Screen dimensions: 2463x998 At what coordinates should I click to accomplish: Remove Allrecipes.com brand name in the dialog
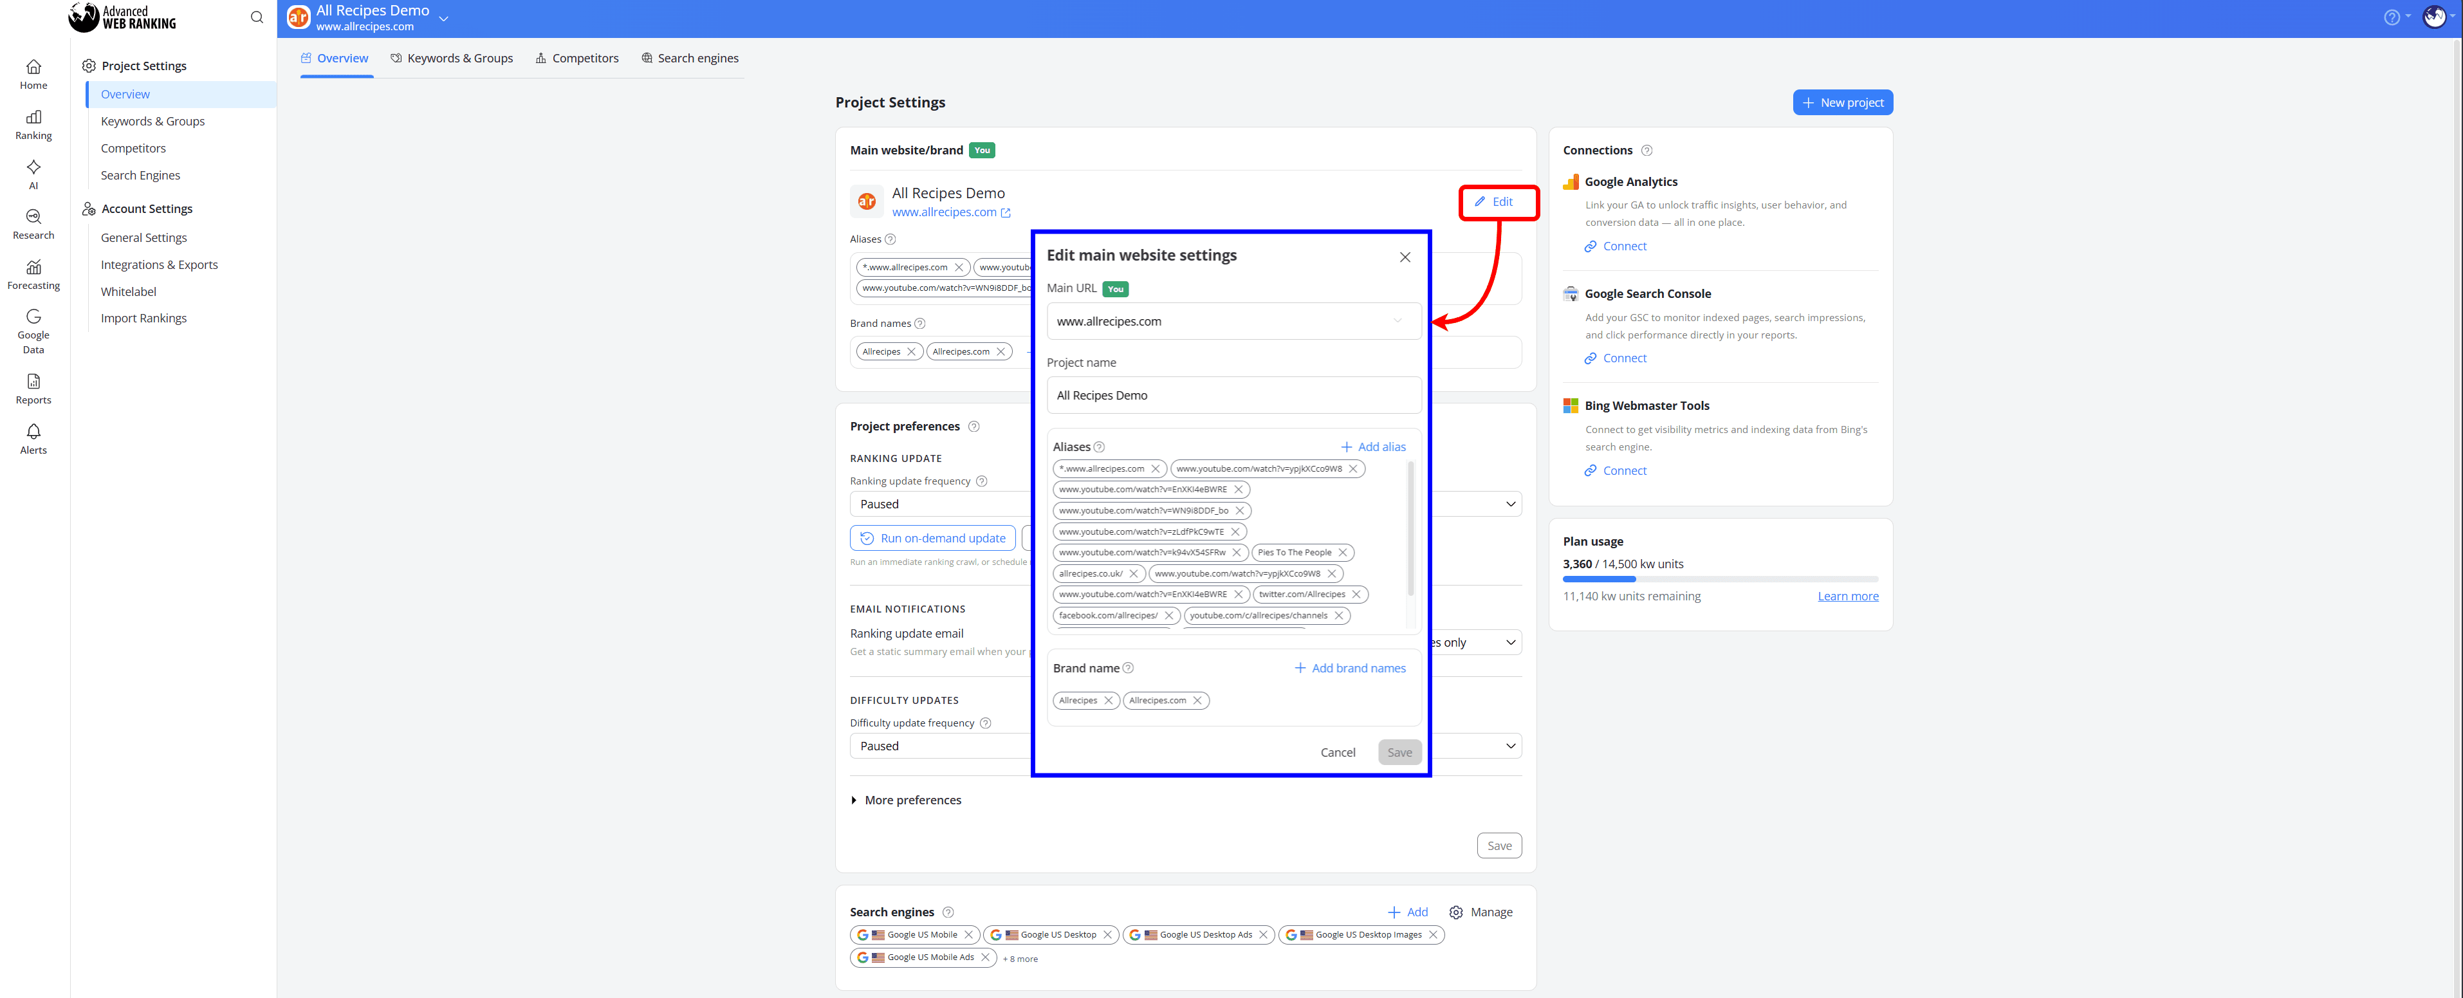coord(1197,701)
